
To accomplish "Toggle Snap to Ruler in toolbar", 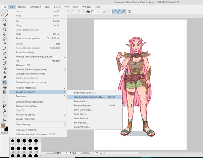I will [x=114, y=11].
